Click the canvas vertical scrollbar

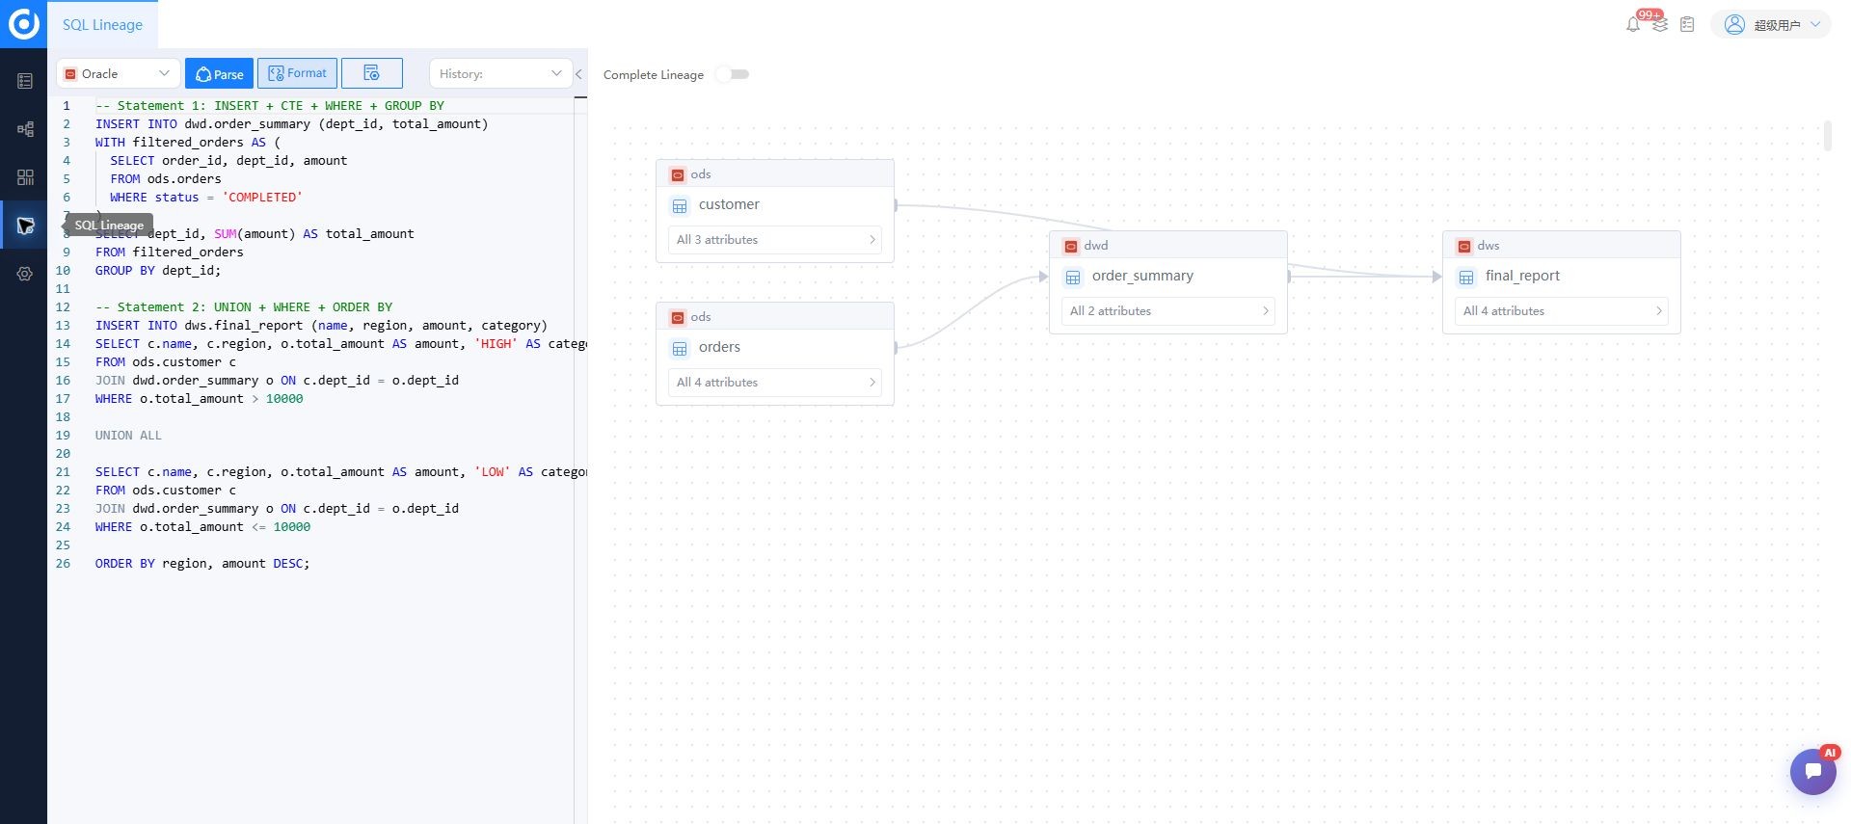[1827, 136]
